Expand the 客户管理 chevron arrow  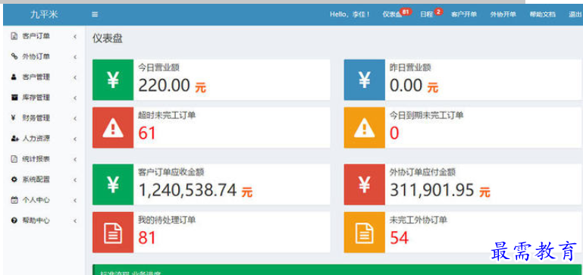(x=75, y=77)
